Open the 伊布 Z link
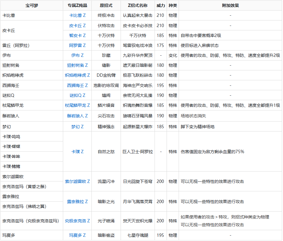 77,55
